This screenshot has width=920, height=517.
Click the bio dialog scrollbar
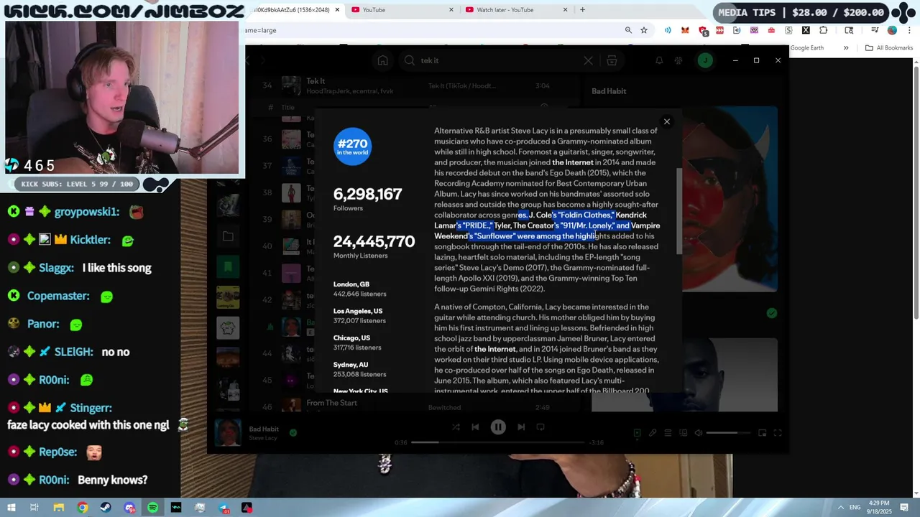(678, 212)
